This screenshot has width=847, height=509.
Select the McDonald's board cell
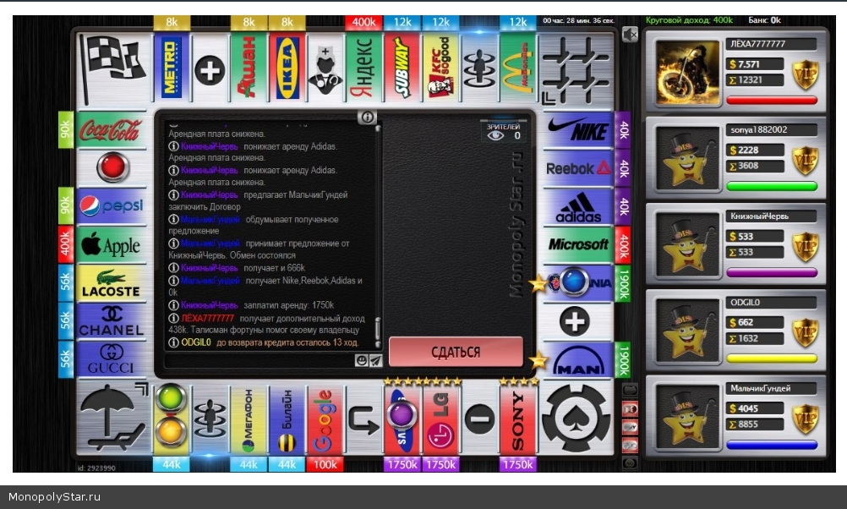tap(517, 68)
